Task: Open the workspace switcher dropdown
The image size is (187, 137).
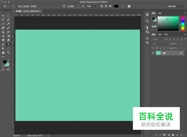Action: [177, 6]
